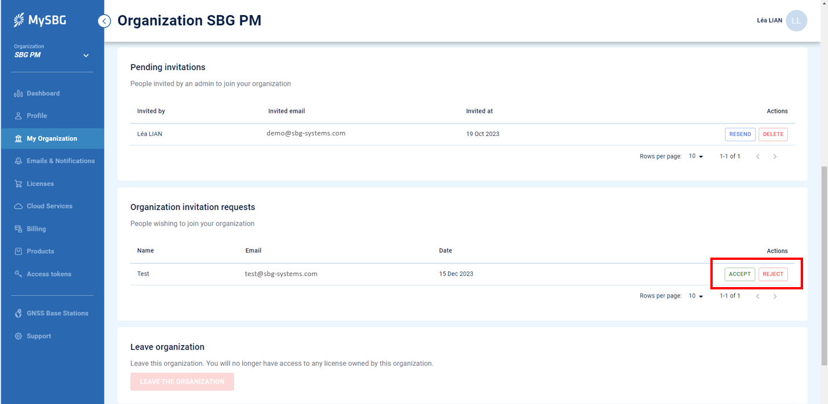Click the LL user avatar
Screen dimensions: 828x404
tap(796, 21)
